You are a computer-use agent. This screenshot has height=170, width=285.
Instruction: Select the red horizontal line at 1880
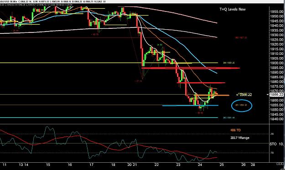tap(201, 83)
